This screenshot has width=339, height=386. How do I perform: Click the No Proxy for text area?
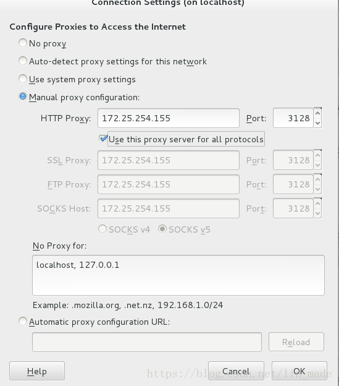tap(178, 275)
